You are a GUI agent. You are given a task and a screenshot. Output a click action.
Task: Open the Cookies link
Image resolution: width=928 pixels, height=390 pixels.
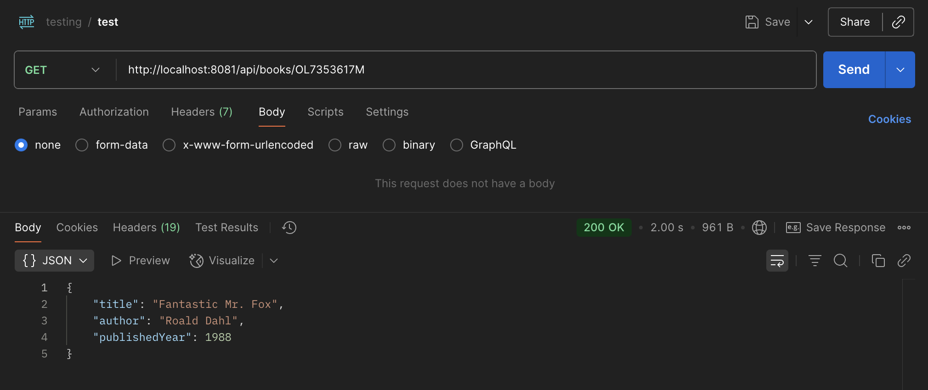(x=889, y=119)
